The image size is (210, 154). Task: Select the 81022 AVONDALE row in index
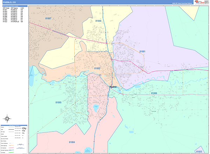[x=14, y=22]
